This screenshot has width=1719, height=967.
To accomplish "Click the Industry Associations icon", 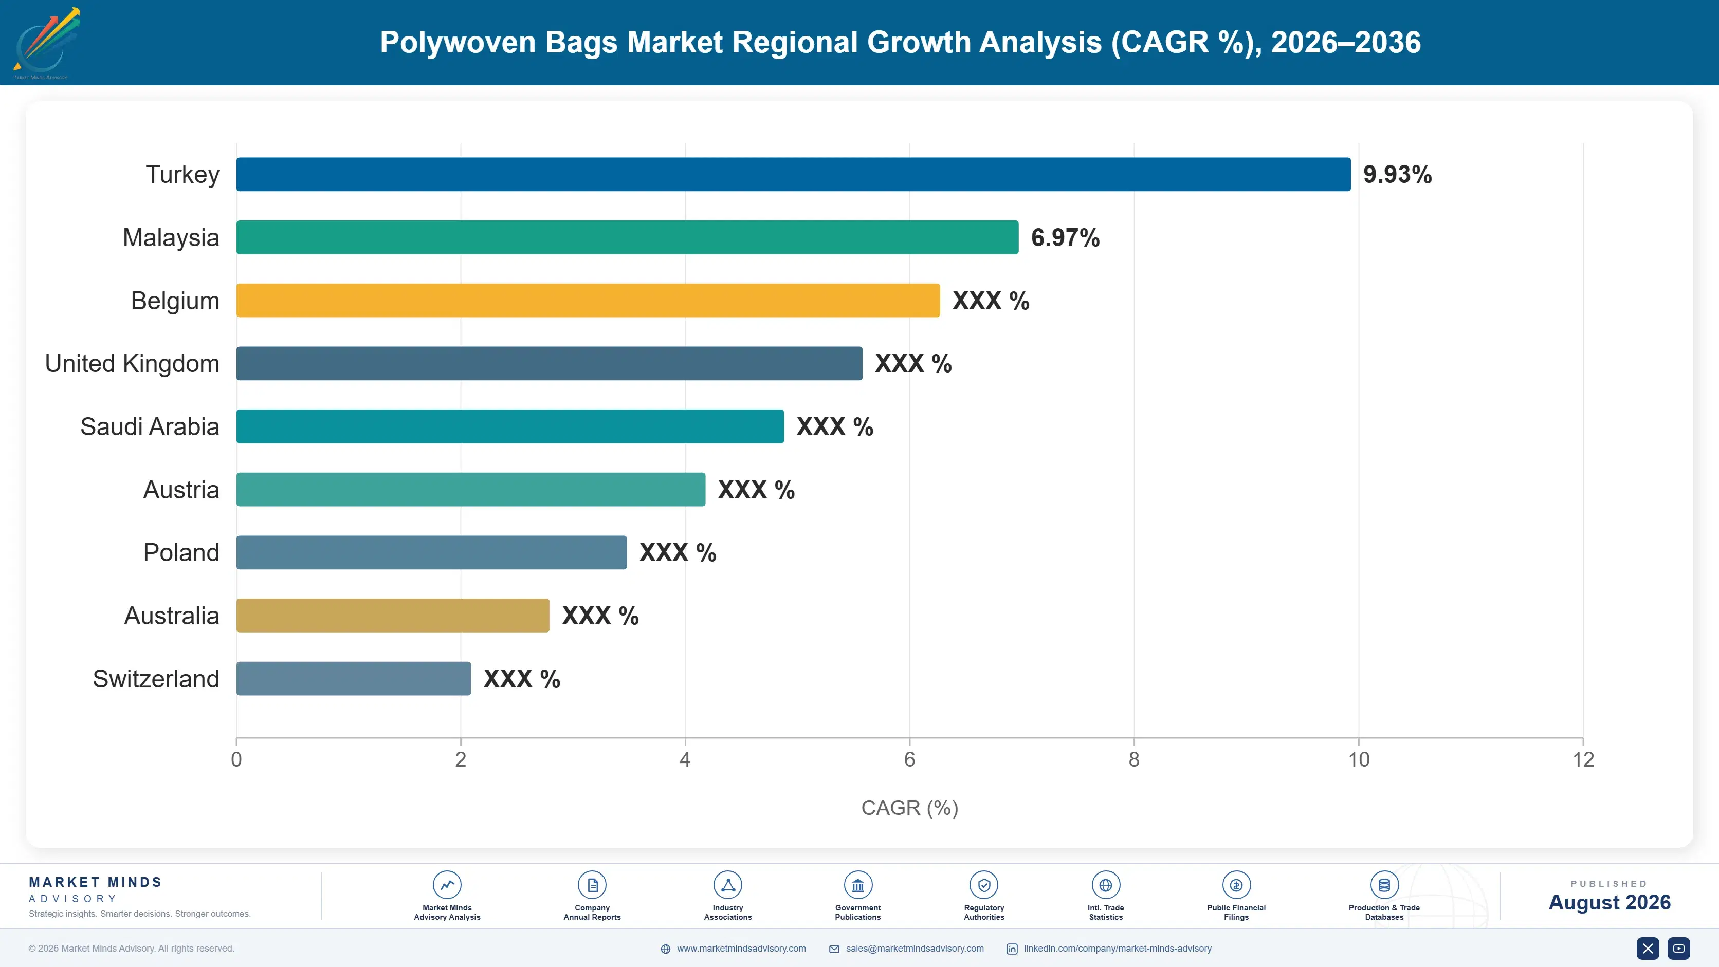I will coord(727,885).
